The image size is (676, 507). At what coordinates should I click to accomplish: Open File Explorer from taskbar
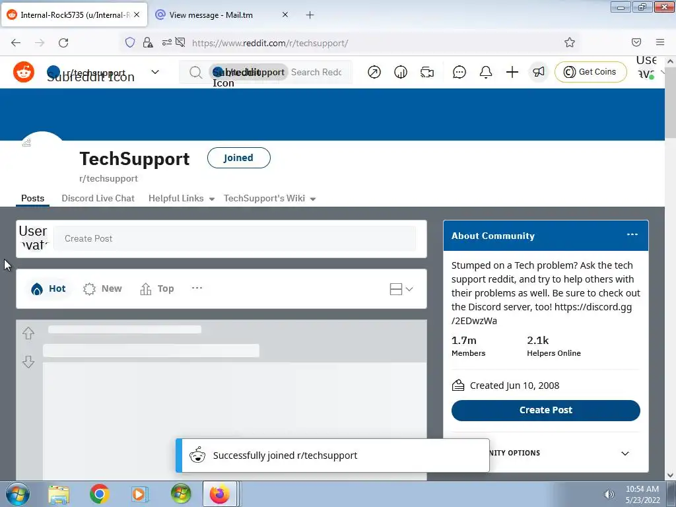coord(59,494)
